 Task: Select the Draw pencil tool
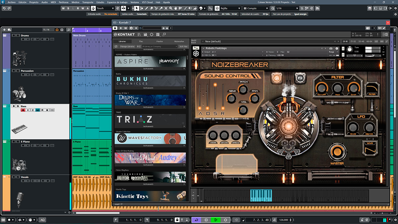[x=147, y=8]
